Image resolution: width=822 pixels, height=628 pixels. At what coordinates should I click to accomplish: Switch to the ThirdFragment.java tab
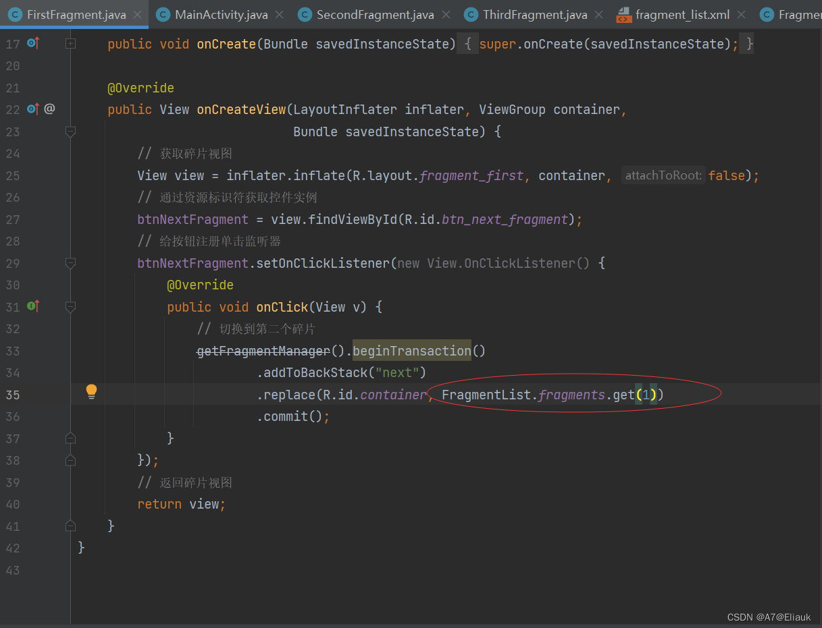coord(535,14)
